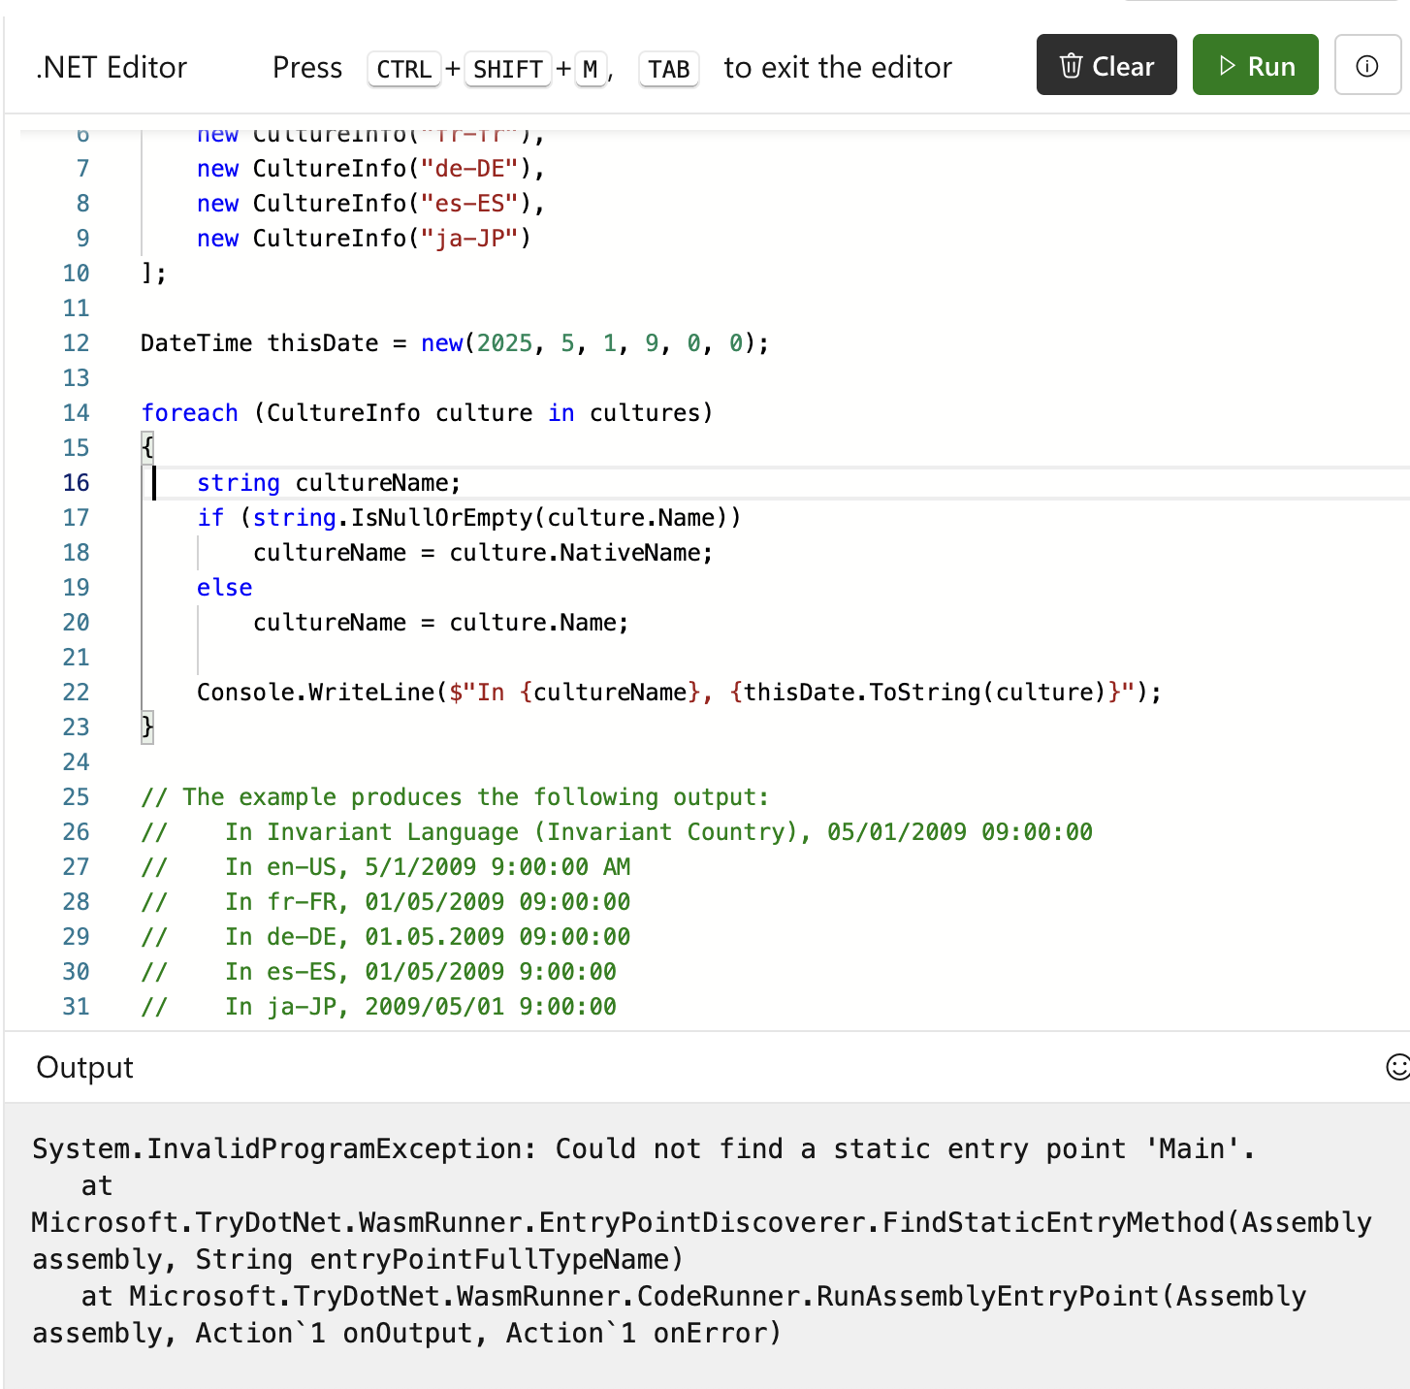This screenshot has height=1389, width=1410.
Task: Click line number 31 in the gutter
Action: pyautogui.click(x=76, y=1007)
